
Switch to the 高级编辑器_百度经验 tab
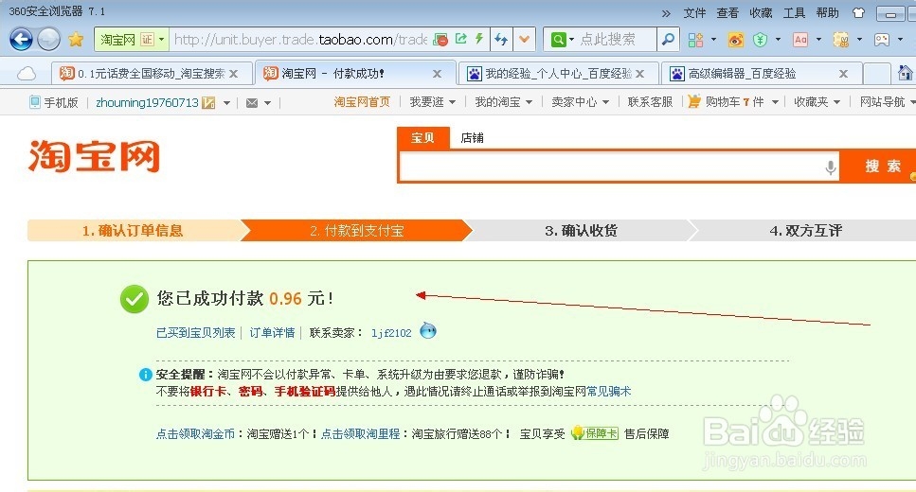761,74
